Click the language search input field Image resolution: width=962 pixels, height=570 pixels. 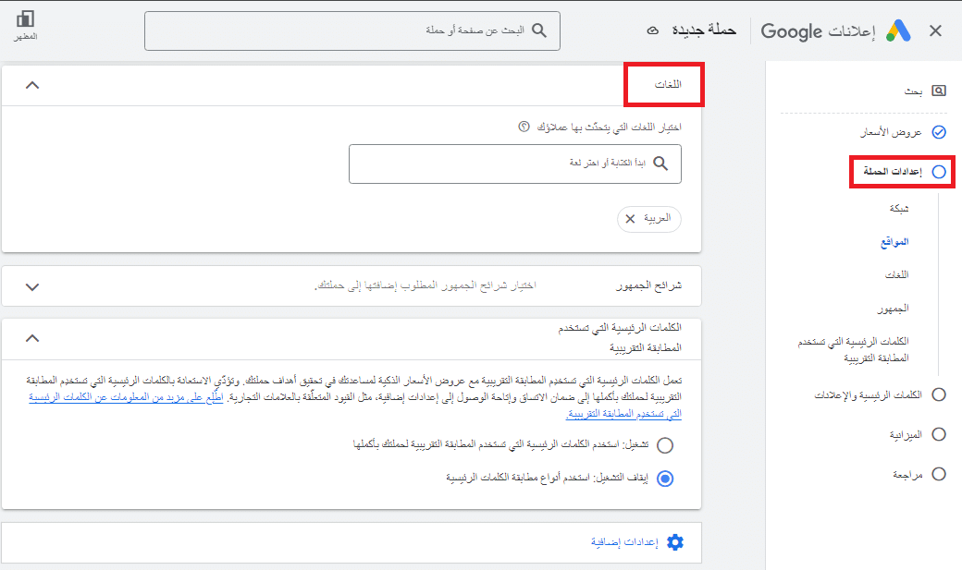514,164
